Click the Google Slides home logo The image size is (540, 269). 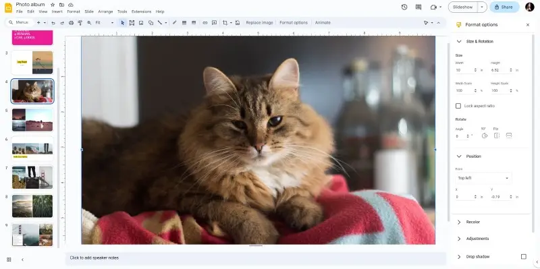click(8, 7)
